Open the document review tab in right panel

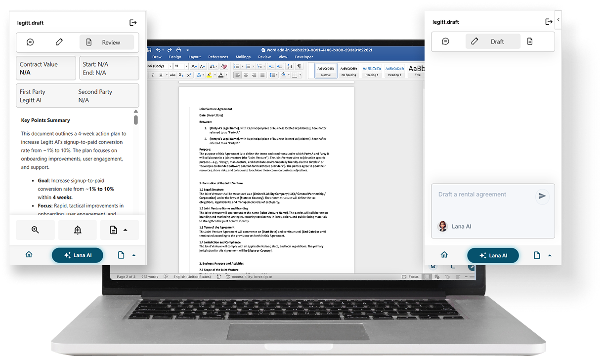click(x=530, y=41)
